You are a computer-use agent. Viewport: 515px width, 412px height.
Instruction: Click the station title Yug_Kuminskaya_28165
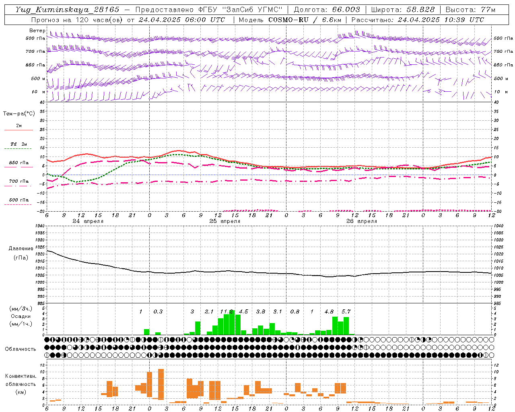(x=67, y=10)
